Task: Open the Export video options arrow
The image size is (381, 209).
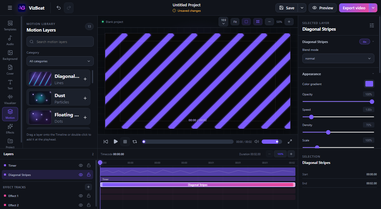Action: point(373,8)
